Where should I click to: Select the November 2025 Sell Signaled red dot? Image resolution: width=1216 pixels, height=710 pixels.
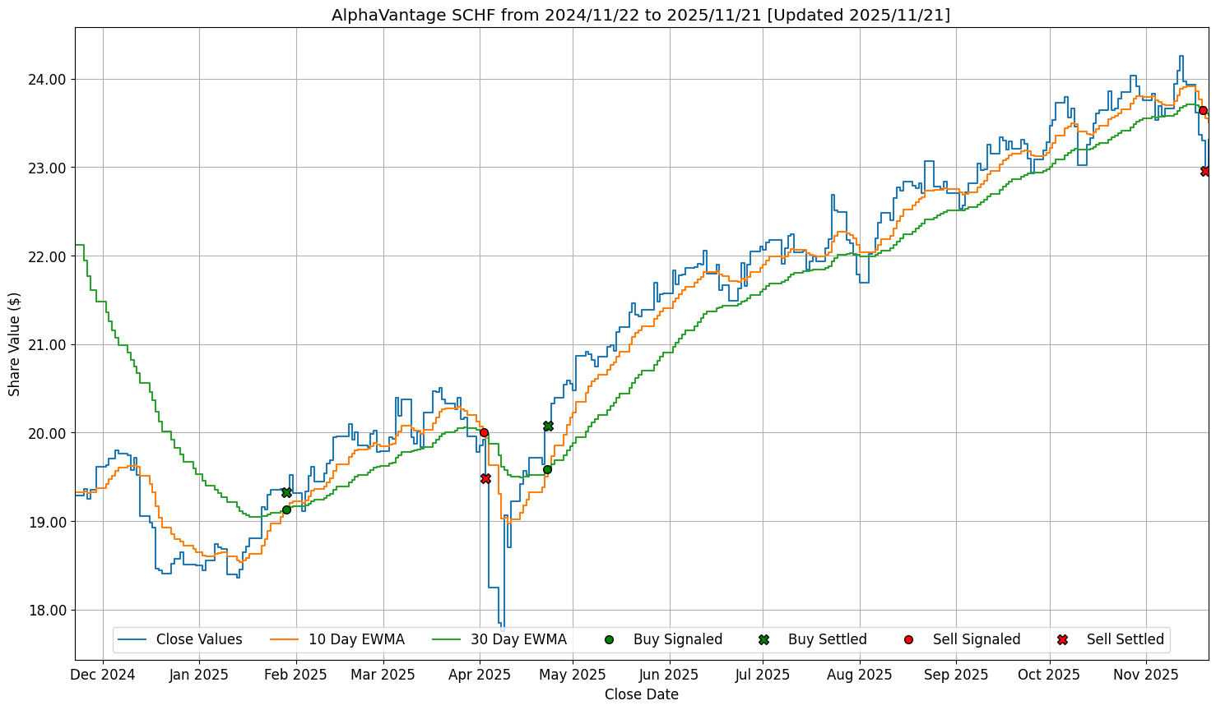click(1203, 110)
